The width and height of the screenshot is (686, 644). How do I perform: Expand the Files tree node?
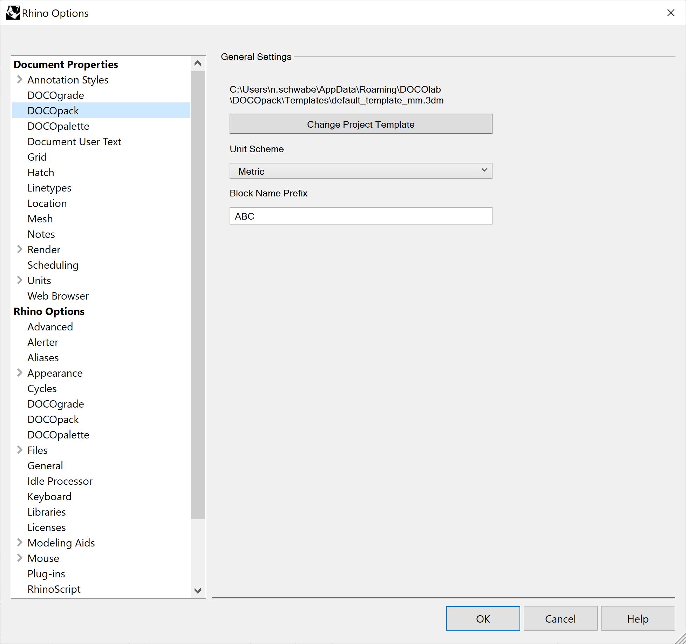[20, 450]
